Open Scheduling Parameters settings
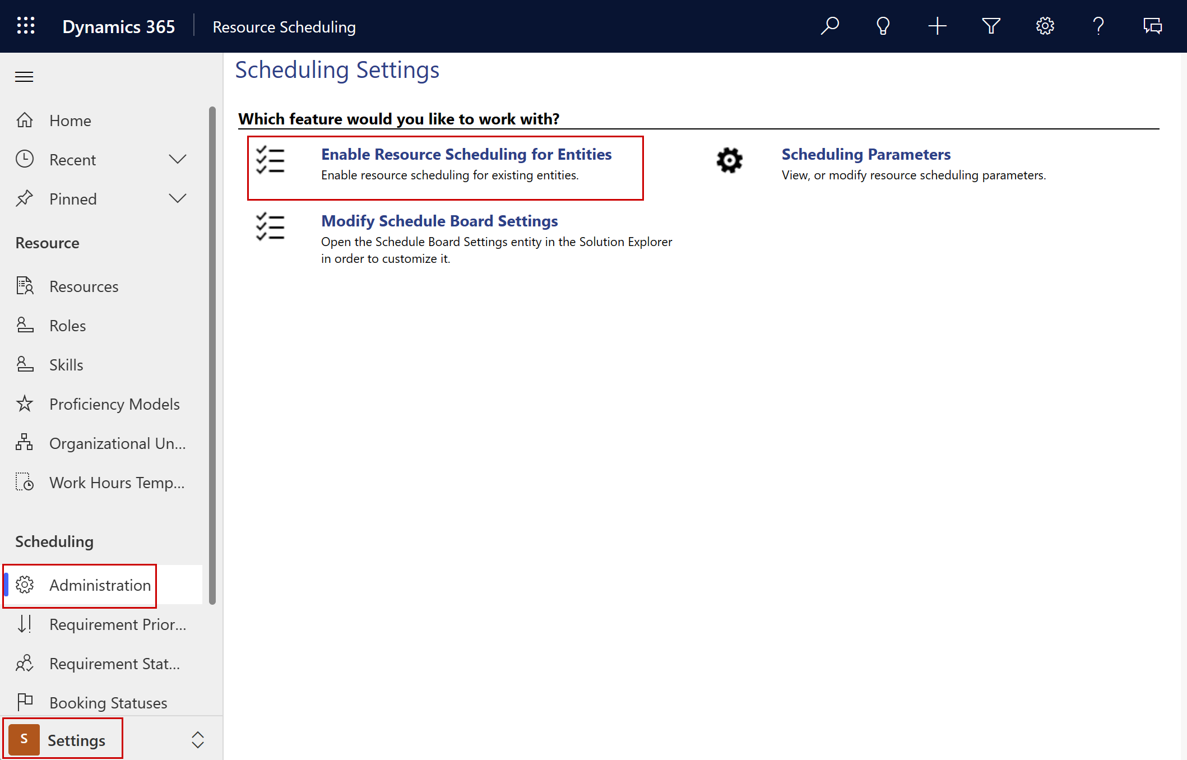The width and height of the screenshot is (1187, 760). point(865,154)
